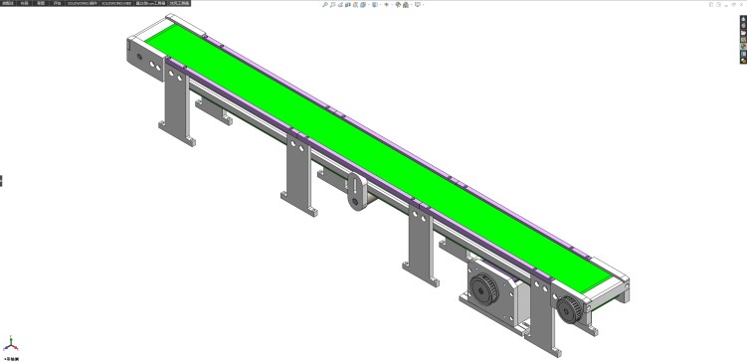Expand the View Settings dropdown arrow
This screenshot has width=747, height=362.
(x=423, y=5)
